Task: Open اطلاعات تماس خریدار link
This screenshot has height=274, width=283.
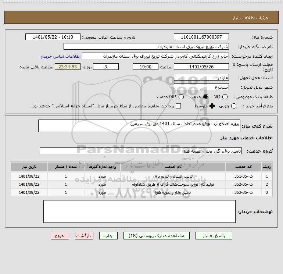Action: point(61,56)
